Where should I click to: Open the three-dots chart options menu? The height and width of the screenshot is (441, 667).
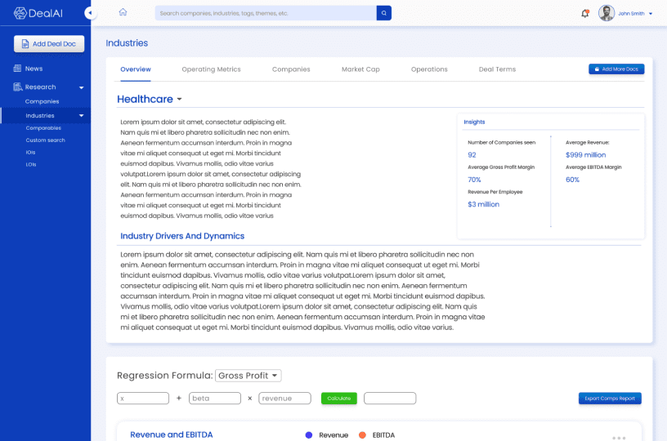618,437
